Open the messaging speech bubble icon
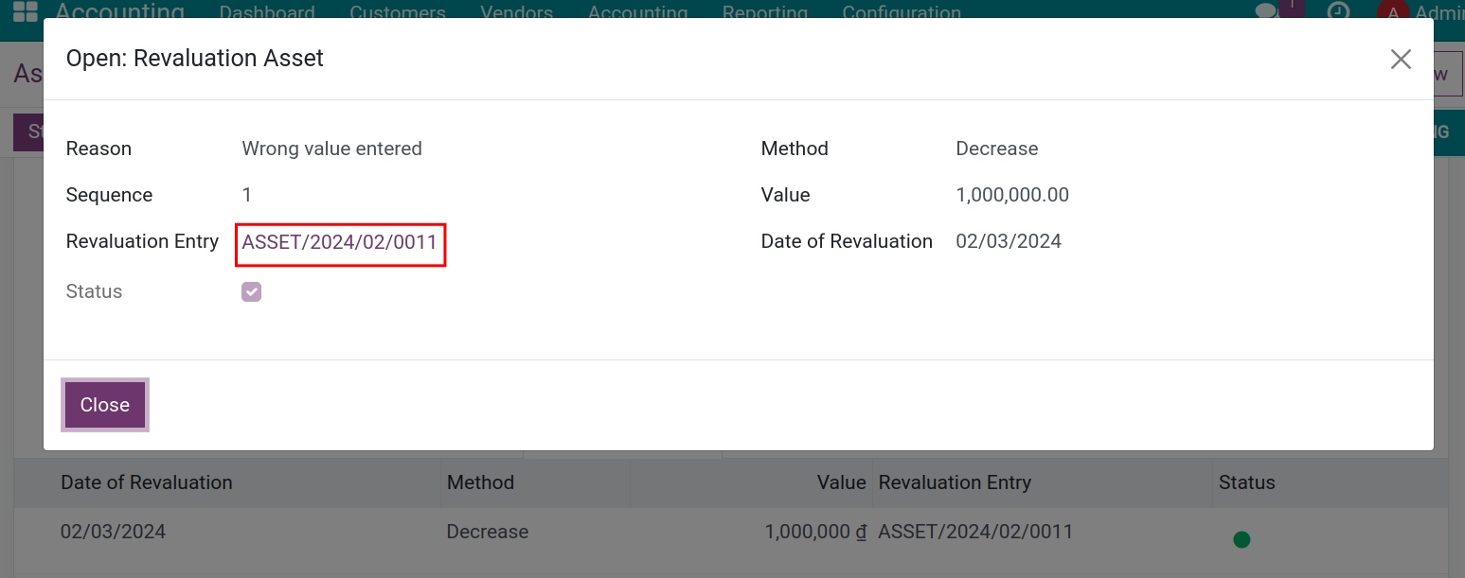The width and height of the screenshot is (1465, 578). point(1265,11)
